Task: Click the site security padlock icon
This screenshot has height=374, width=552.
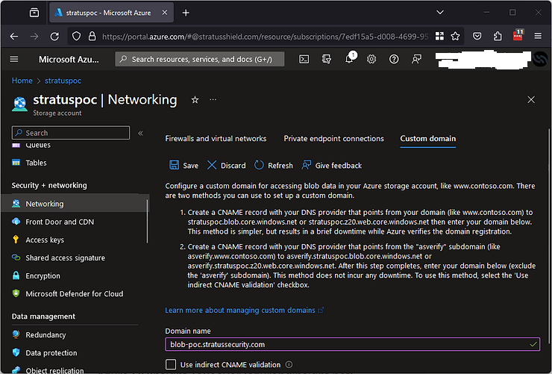Action: tap(92, 37)
